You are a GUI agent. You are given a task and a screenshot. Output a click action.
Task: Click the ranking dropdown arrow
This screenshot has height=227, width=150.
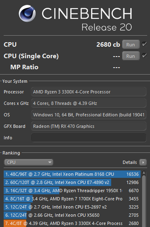click(50, 162)
